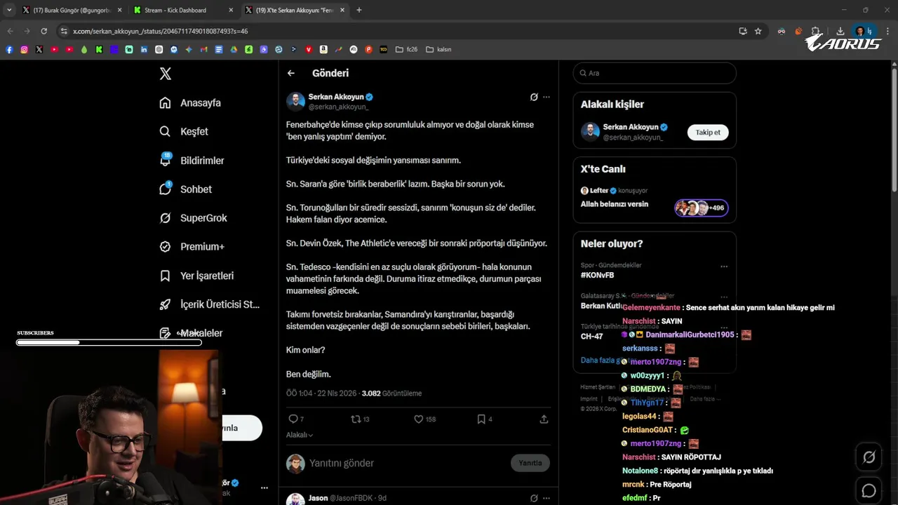898x505 pixels.
Task: Click the browser address bar URL
Action: click(x=160, y=31)
